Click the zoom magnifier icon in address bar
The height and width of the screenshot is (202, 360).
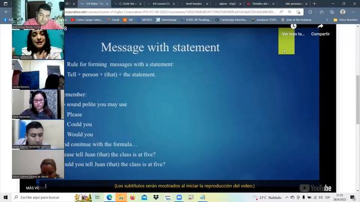tap(290, 12)
